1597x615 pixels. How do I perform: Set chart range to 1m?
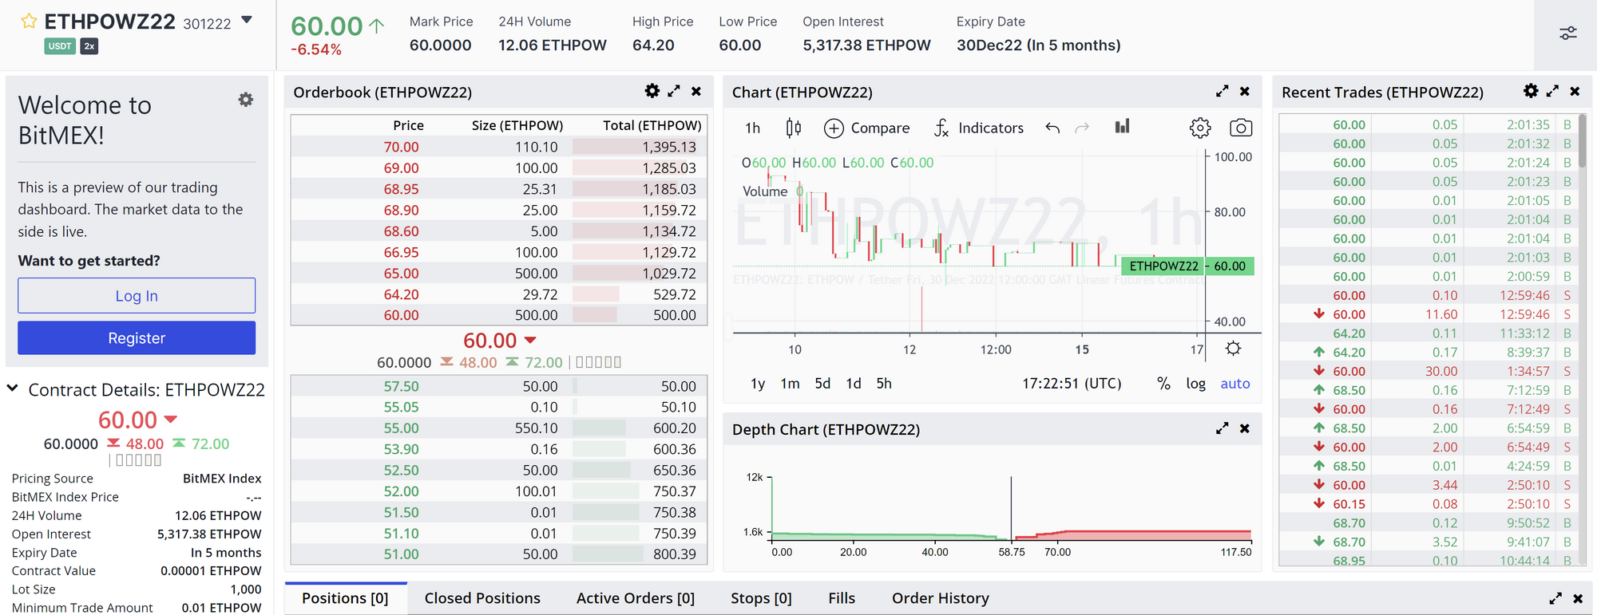pyautogui.click(x=790, y=384)
